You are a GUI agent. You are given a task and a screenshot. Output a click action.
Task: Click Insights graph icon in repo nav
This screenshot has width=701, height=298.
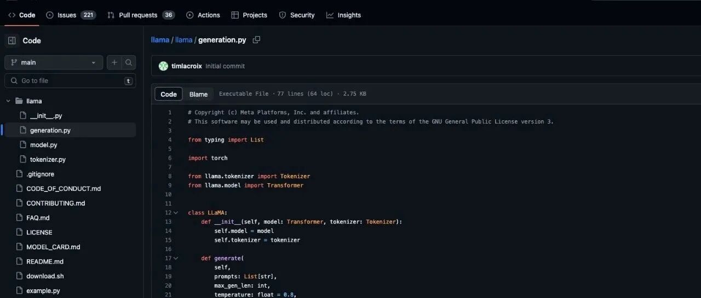330,15
